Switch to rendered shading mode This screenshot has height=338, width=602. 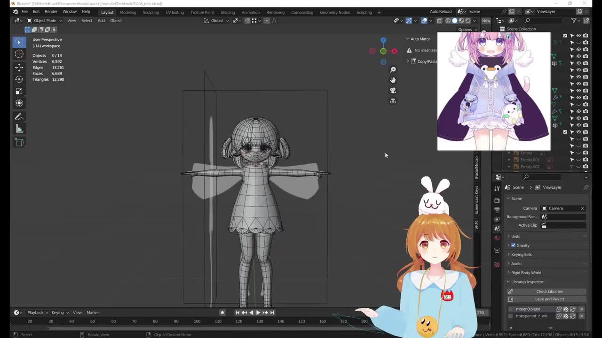(467, 21)
